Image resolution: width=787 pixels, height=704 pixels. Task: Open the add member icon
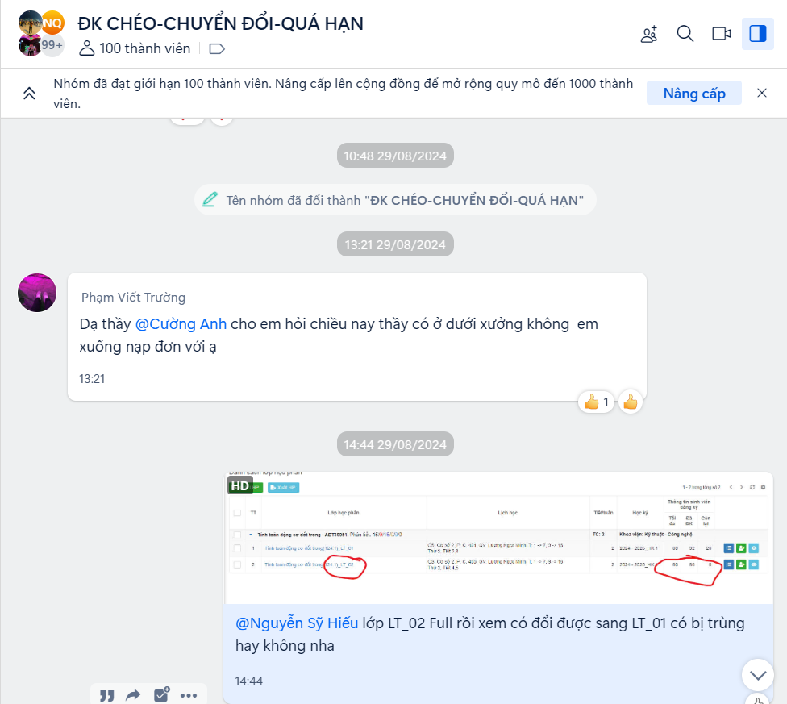tap(649, 34)
